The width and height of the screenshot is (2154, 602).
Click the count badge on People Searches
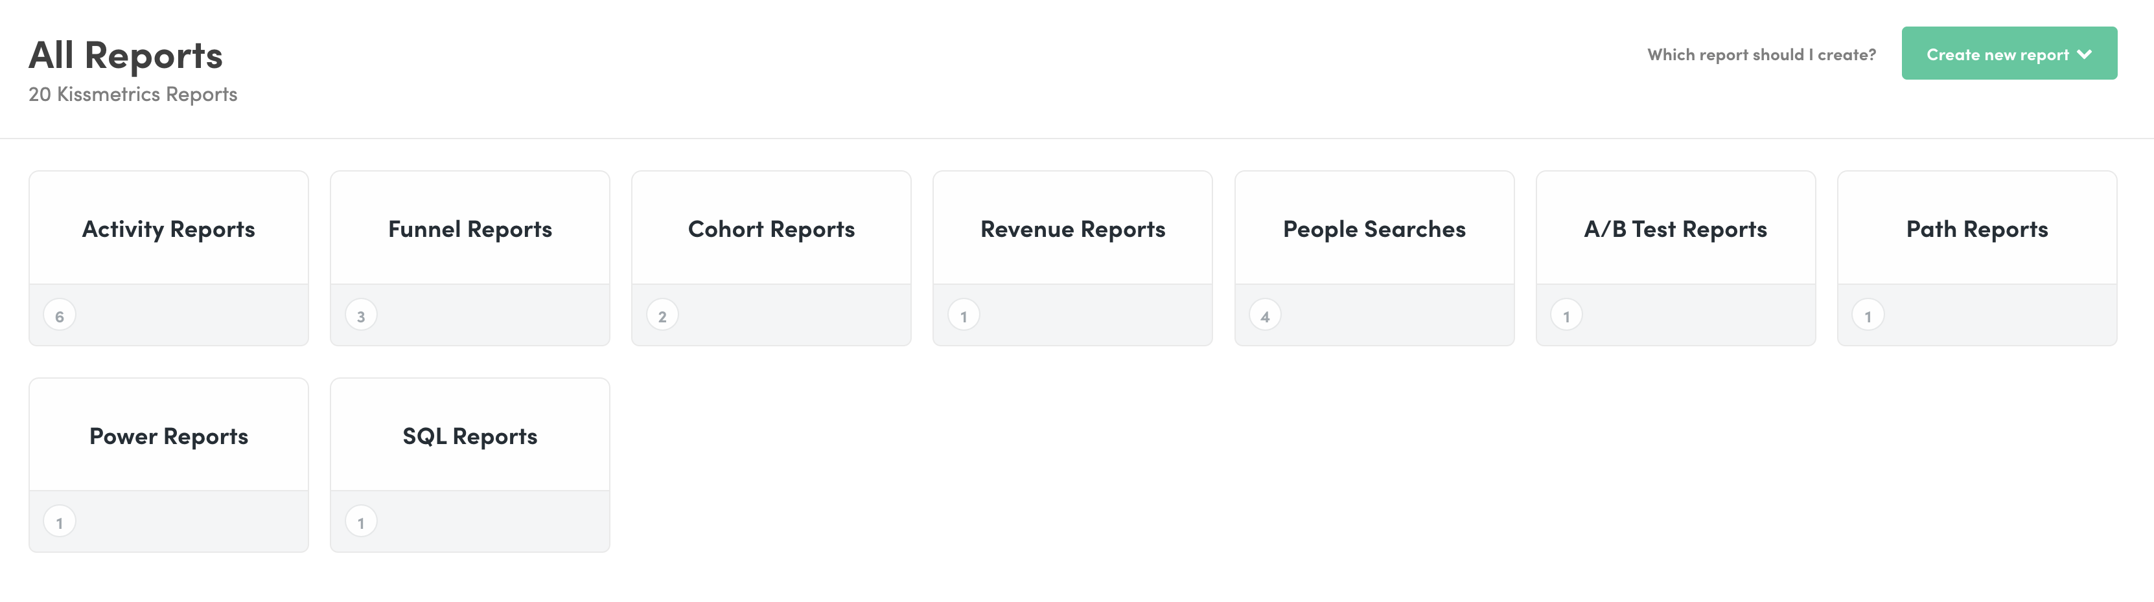[x=1265, y=316]
